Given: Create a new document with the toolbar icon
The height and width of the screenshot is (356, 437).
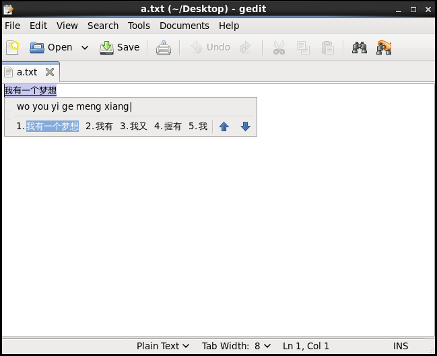Looking at the screenshot, I should pos(13,47).
